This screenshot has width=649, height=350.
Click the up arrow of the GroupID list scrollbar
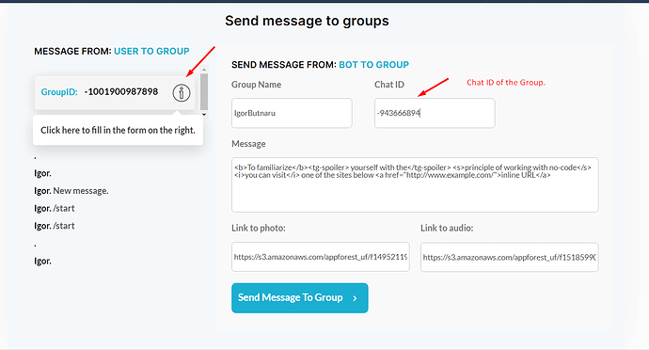204,71
